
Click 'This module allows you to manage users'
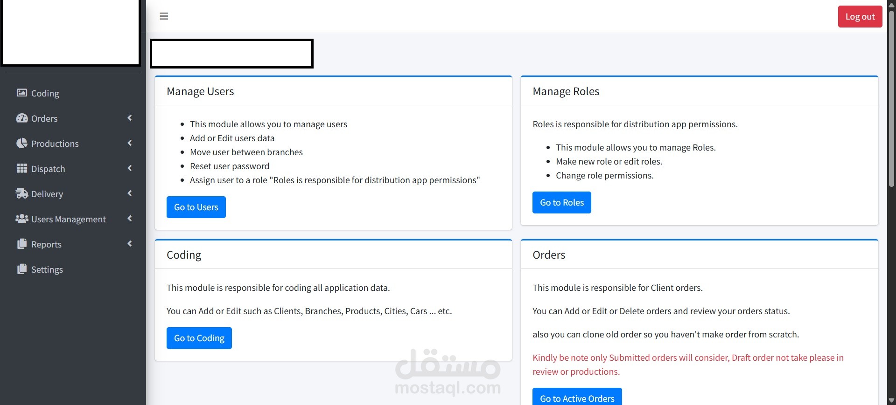268,124
